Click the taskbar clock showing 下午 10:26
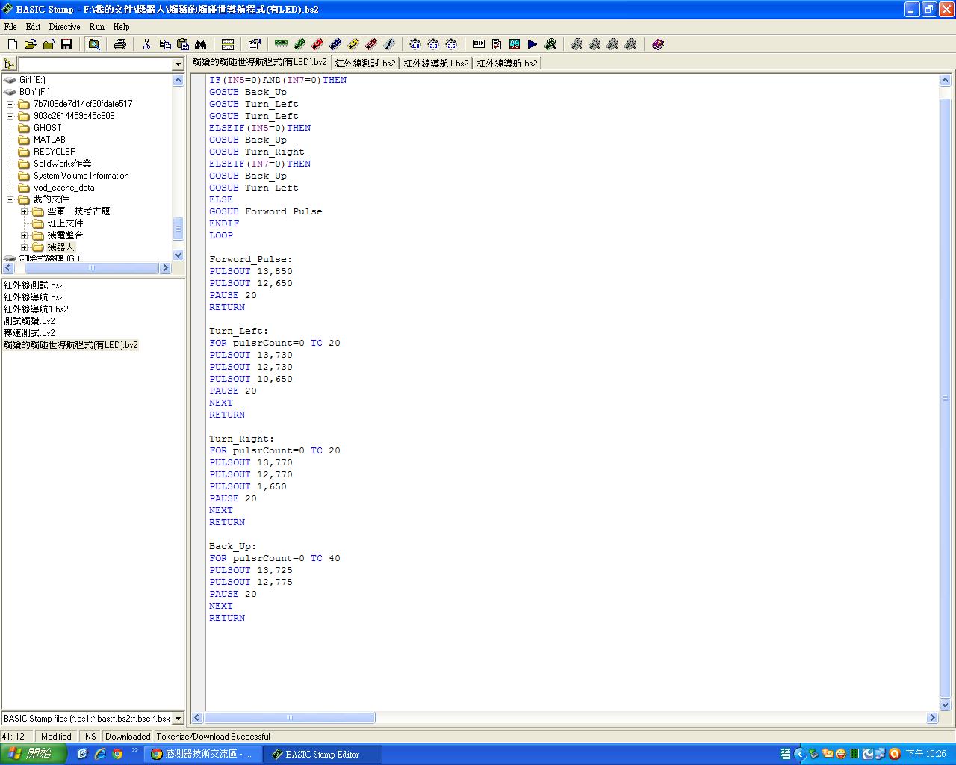956x765 pixels. (x=926, y=755)
